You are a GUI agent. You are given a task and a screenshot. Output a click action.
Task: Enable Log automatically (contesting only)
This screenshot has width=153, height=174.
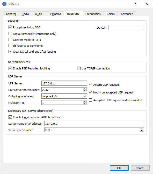(10, 34)
